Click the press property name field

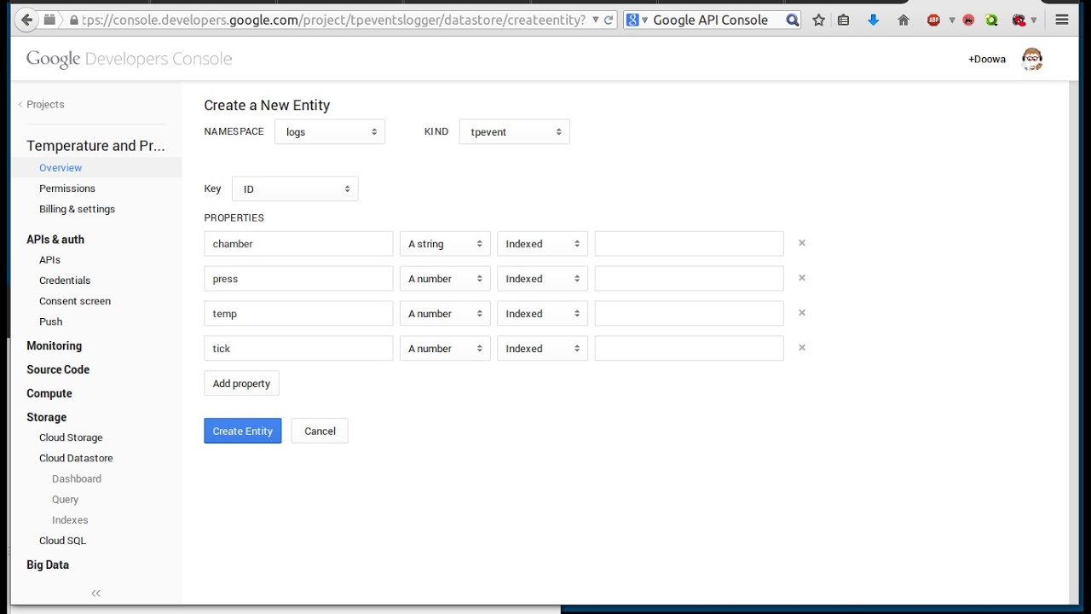pyautogui.click(x=298, y=279)
